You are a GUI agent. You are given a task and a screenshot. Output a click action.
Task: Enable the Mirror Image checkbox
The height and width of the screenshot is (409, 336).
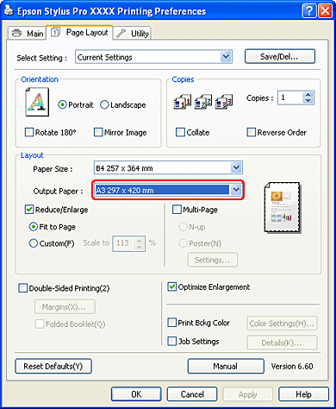[98, 132]
